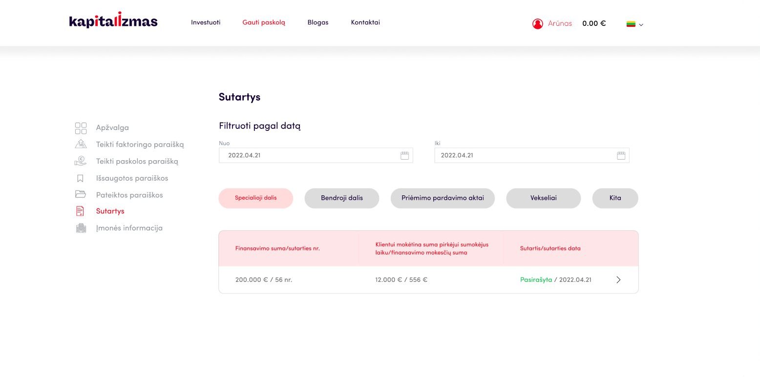Expand the contract row 56 arrow
Screen dimensions: 760x377
[619, 280]
